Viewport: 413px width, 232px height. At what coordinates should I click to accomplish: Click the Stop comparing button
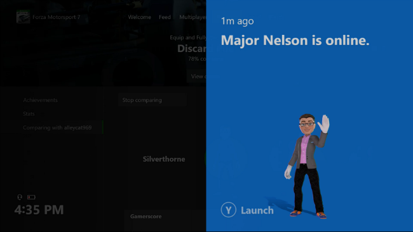pos(152,100)
